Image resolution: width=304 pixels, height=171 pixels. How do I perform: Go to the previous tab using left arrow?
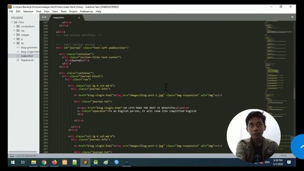click(x=43, y=17)
